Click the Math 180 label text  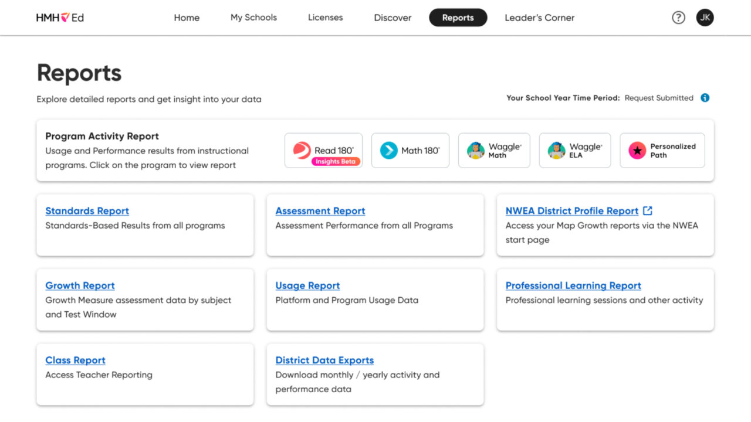click(x=421, y=151)
